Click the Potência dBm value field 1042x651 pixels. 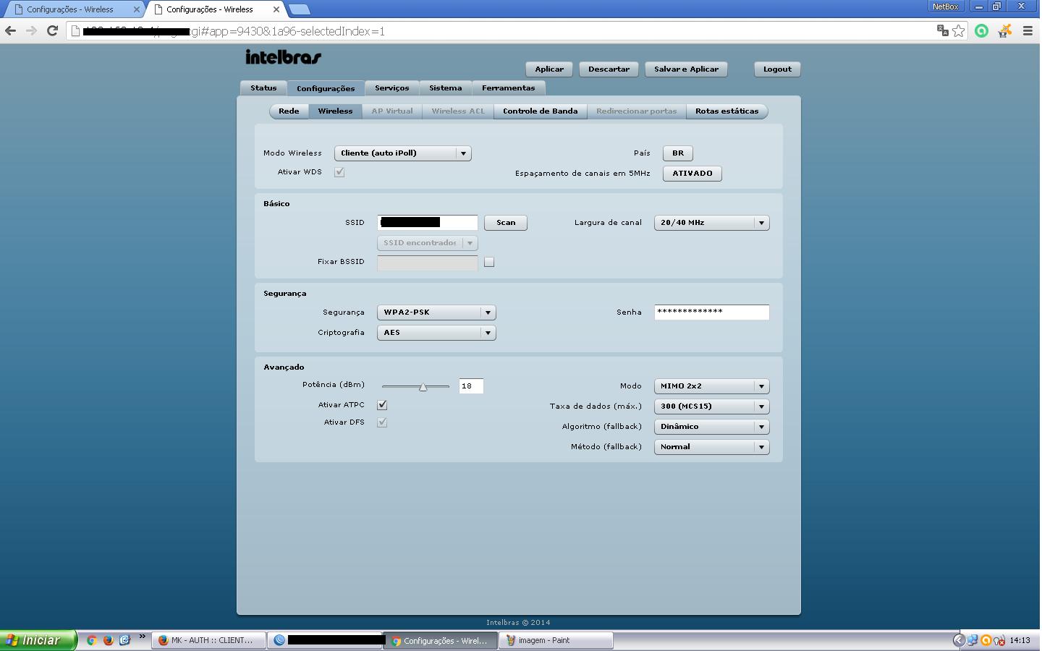coord(471,386)
